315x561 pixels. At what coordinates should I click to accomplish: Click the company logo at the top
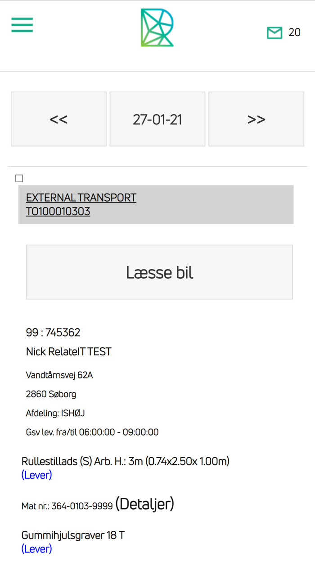tap(157, 27)
